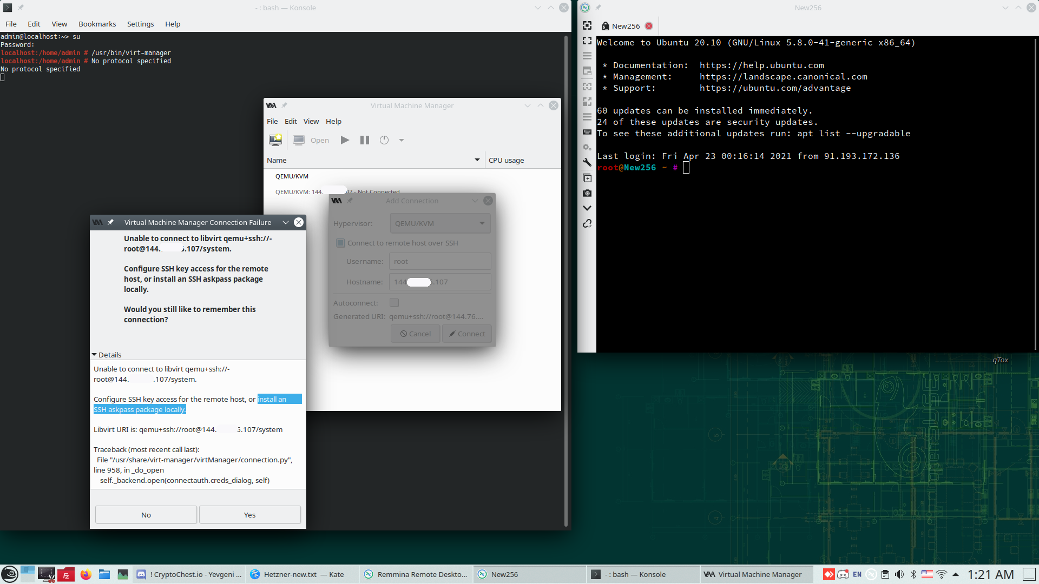Image resolution: width=1039 pixels, height=584 pixels.
Task: Toggle Connect to remote host over SSH
Action: click(x=340, y=243)
